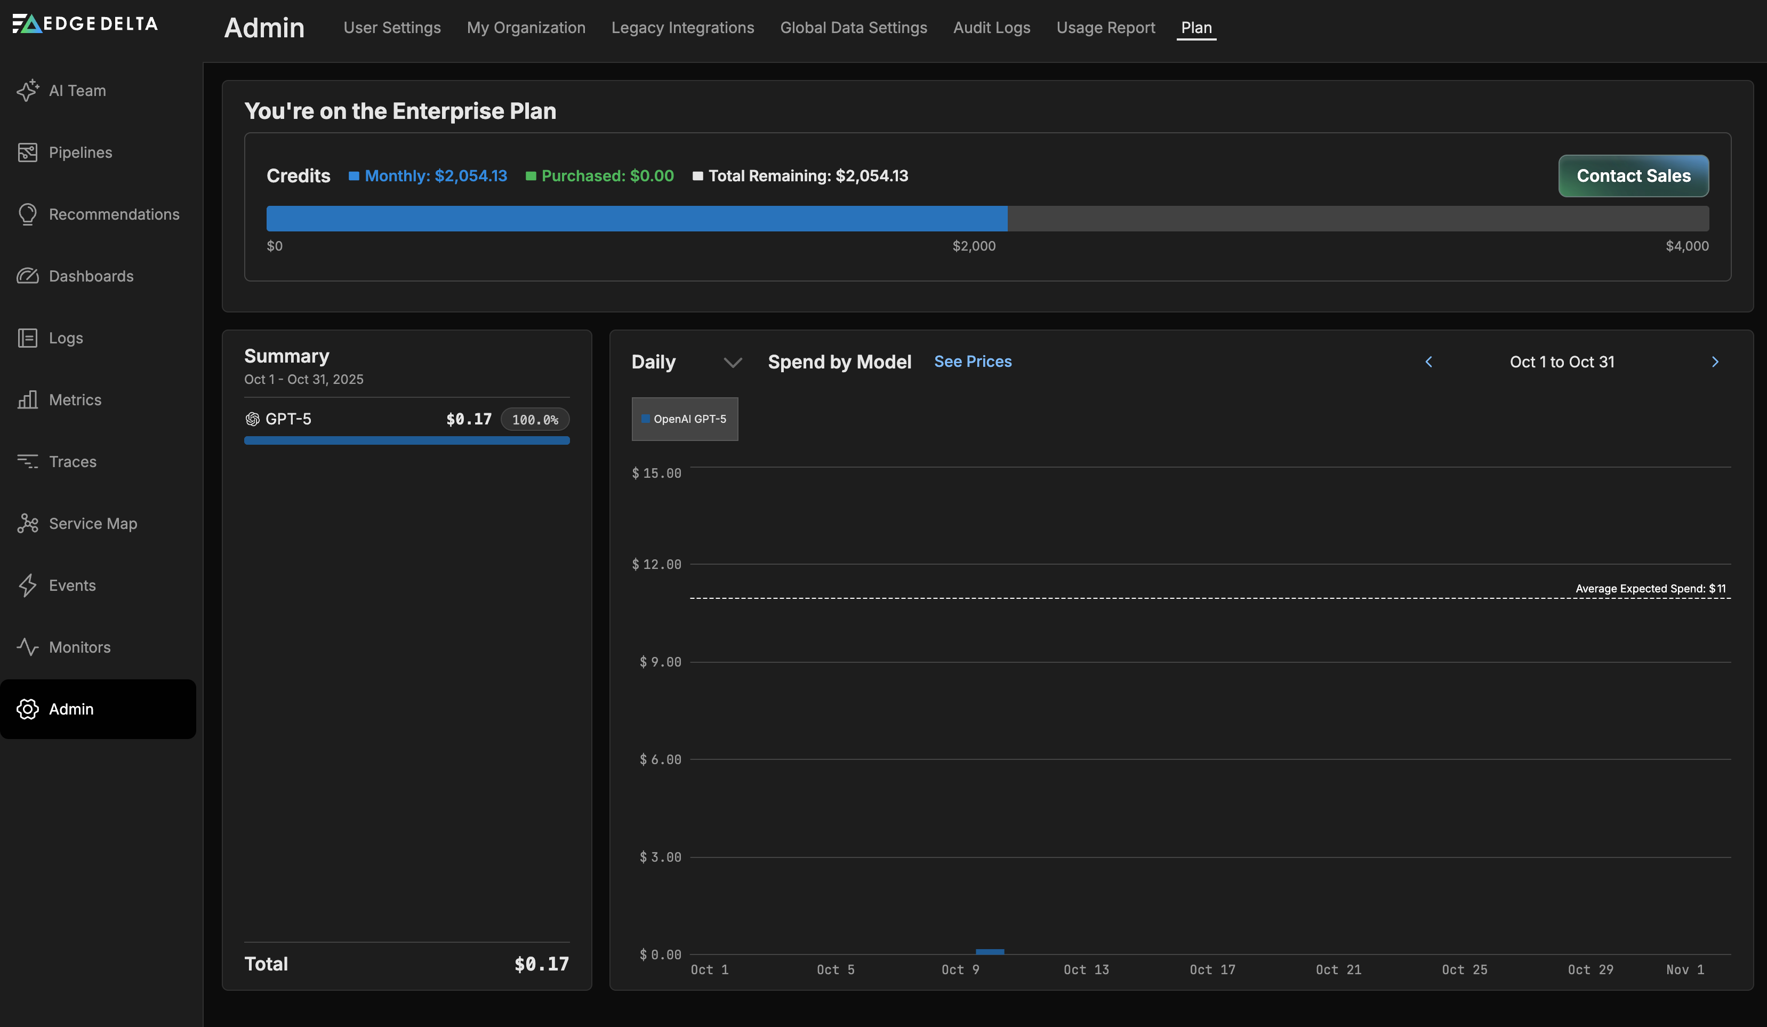Open Events lightning bolt icon

pyautogui.click(x=27, y=585)
